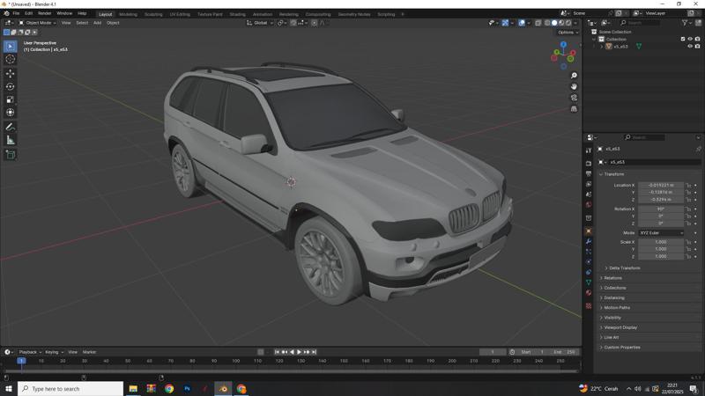Select the Add Cube tool
Viewport: 705px width, 396px height.
pyautogui.click(x=11, y=155)
